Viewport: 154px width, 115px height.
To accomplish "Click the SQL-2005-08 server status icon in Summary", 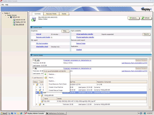I will tap(33, 18).
